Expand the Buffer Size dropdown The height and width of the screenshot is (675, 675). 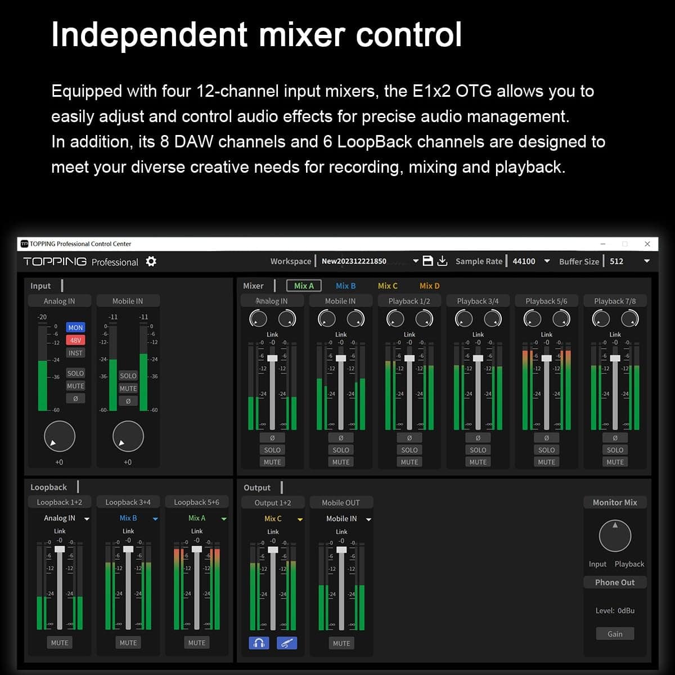click(x=646, y=261)
